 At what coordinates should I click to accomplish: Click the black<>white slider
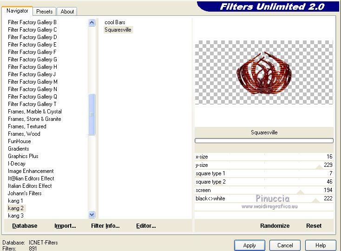[264, 198]
